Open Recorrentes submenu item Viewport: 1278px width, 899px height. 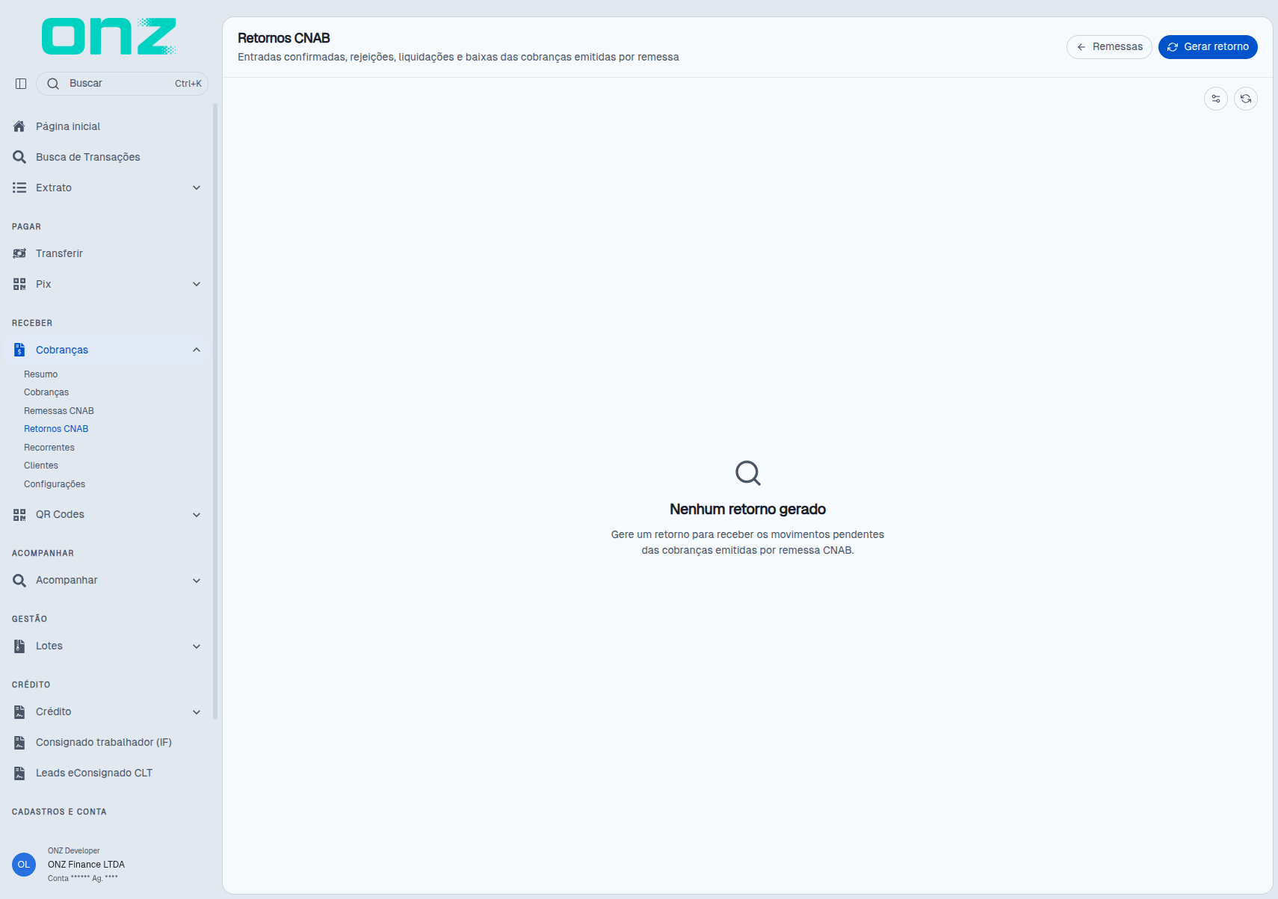[49, 448]
